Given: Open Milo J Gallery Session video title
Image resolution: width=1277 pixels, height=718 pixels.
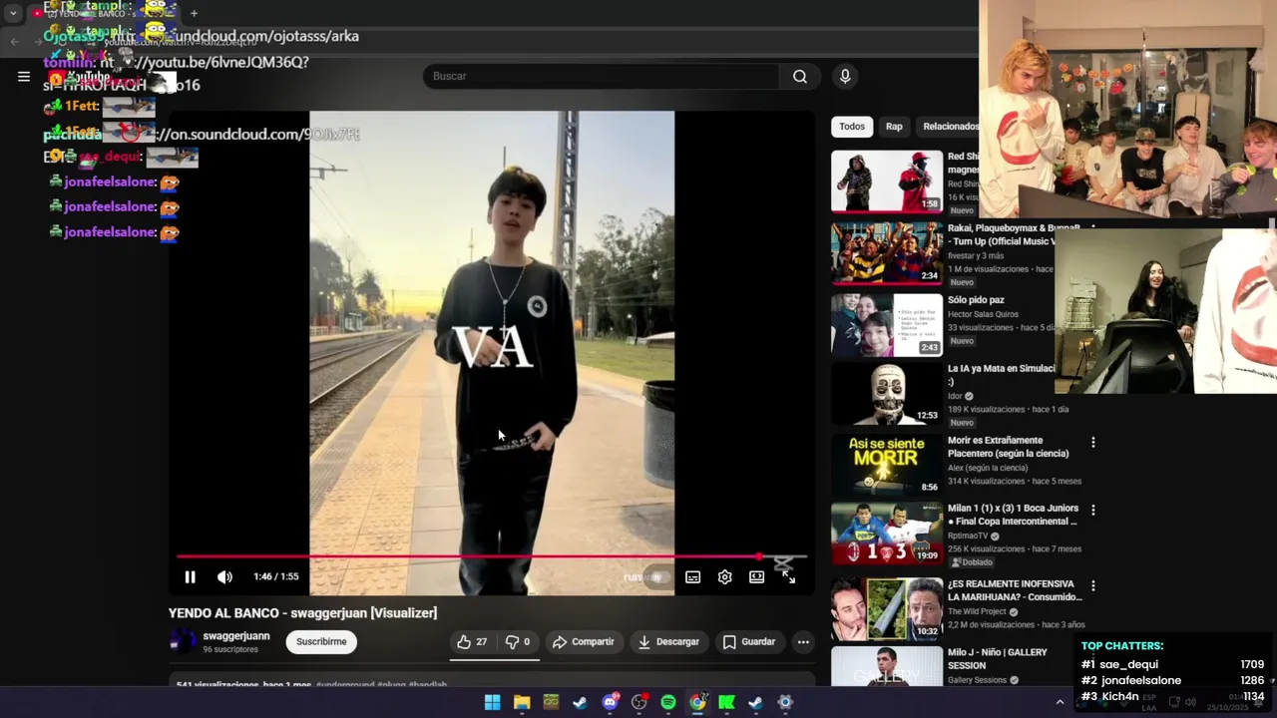Looking at the screenshot, I should coord(998,658).
